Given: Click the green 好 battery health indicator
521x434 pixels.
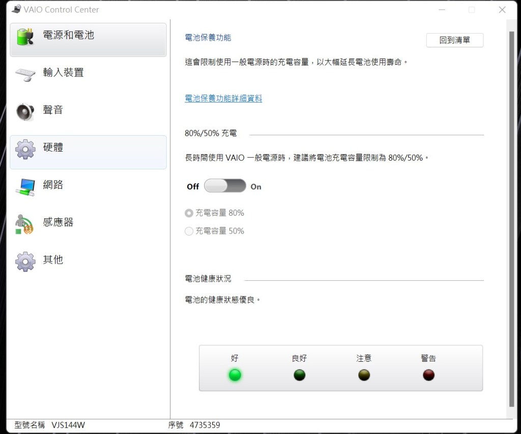Looking at the screenshot, I should [x=235, y=375].
